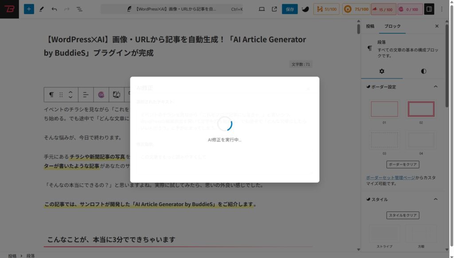View the post in new tab icon
454x258 pixels.
tap(274, 9)
